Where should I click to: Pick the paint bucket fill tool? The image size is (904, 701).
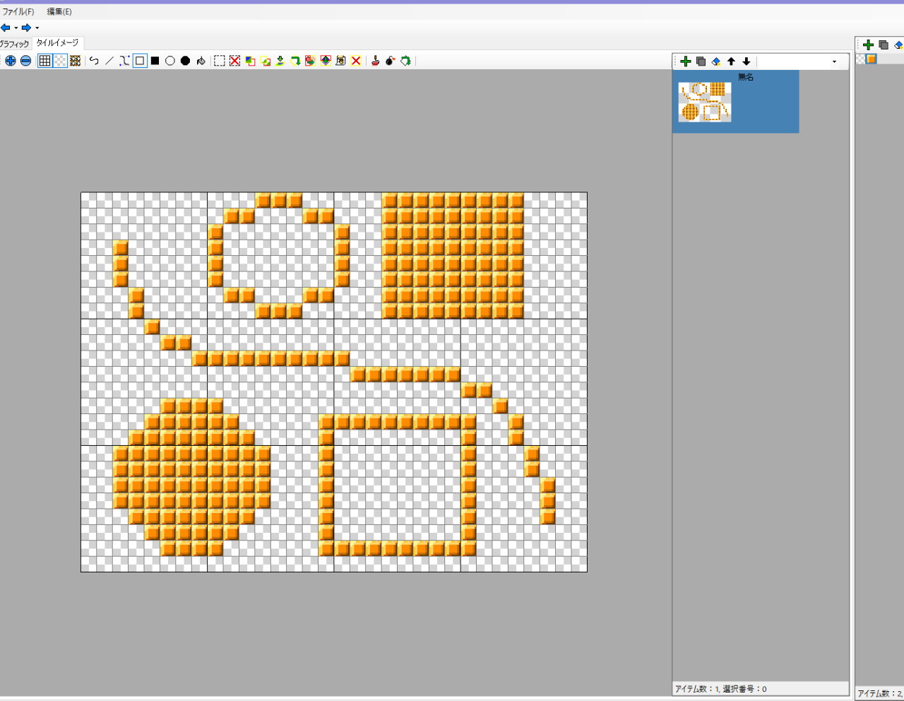pos(201,61)
